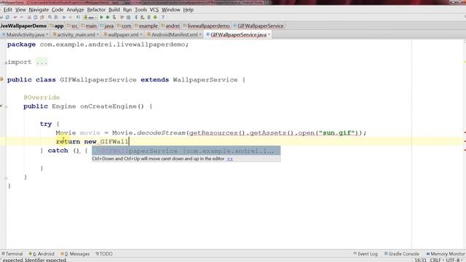This screenshot has height=262, width=466.
Task: Click the green Run play icon
Action: 101,17
